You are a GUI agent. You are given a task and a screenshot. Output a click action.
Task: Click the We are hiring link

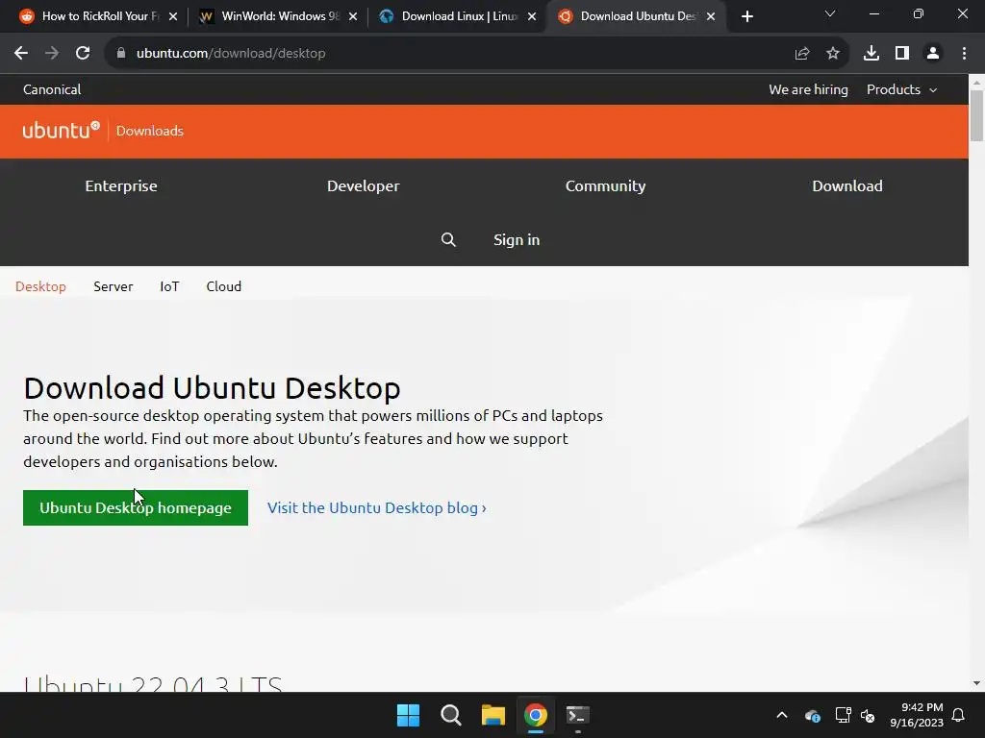click(808, 89)
